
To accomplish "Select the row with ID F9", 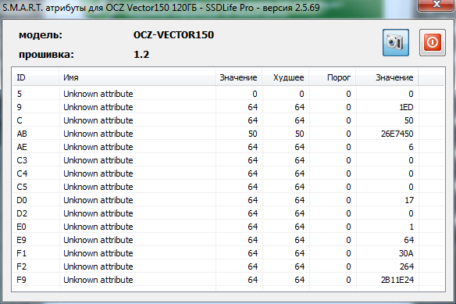I will point(228,280).
